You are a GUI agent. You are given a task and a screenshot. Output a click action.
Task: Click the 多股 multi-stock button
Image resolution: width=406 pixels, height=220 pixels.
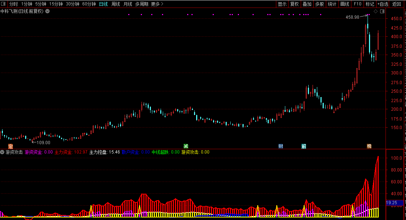click(x=319, y=4)
